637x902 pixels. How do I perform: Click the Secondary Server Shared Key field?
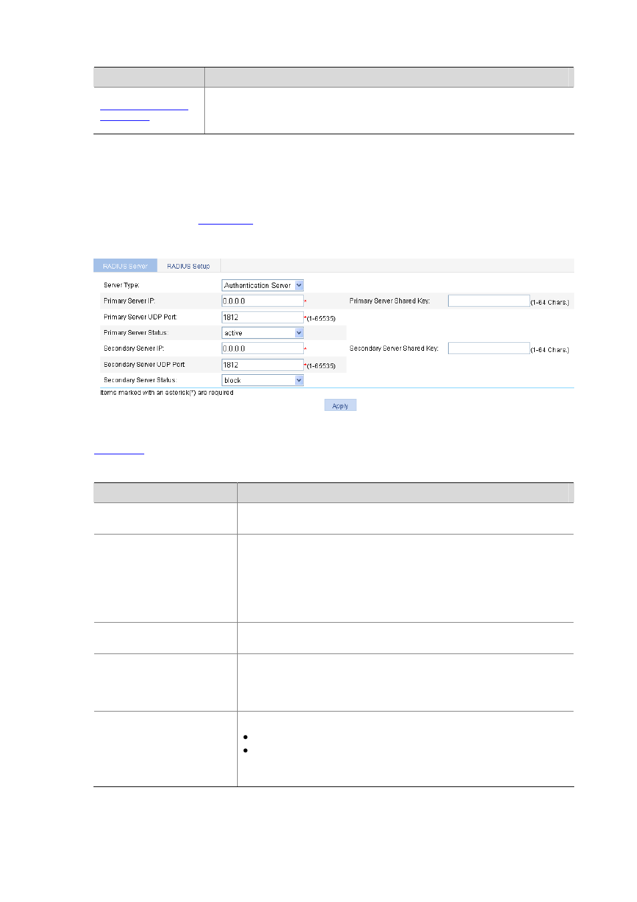pyautogui.click(x=489, y=349)
